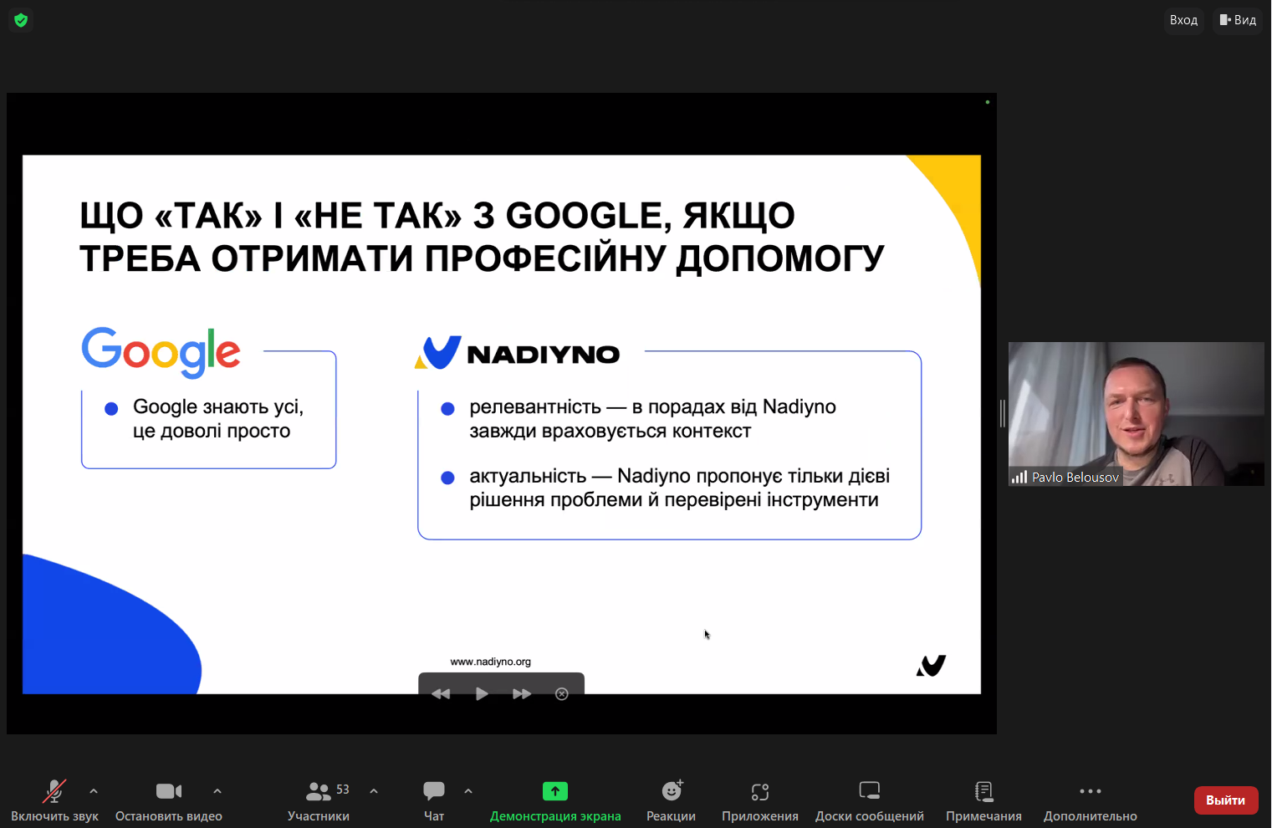
Task: Unmute microphone with Включить звук
Action: point(54,800)
